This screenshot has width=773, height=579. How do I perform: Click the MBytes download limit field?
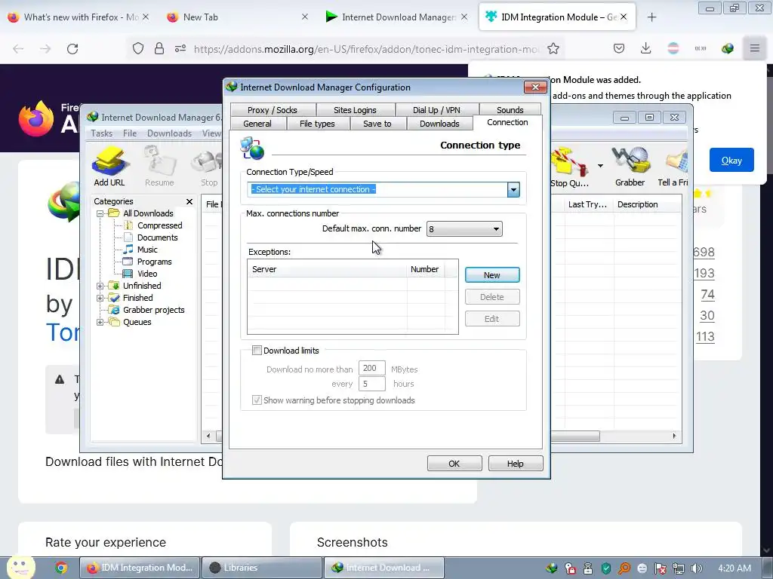(x=371, y=368)
